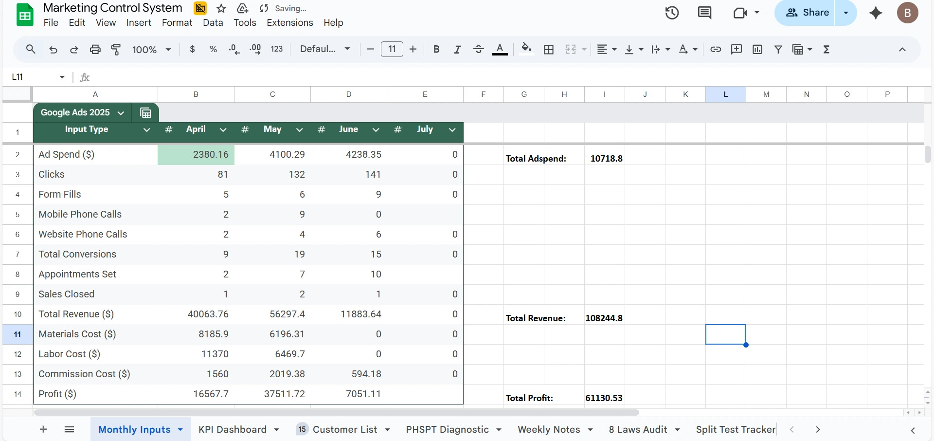This screenshot has height=441, width=934.
Task: Increase decimal places
Action: [255, 49]
